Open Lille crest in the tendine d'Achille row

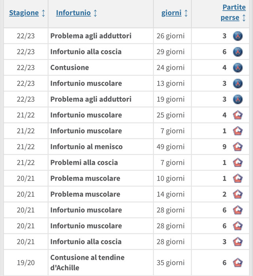(x=238, y=263)
